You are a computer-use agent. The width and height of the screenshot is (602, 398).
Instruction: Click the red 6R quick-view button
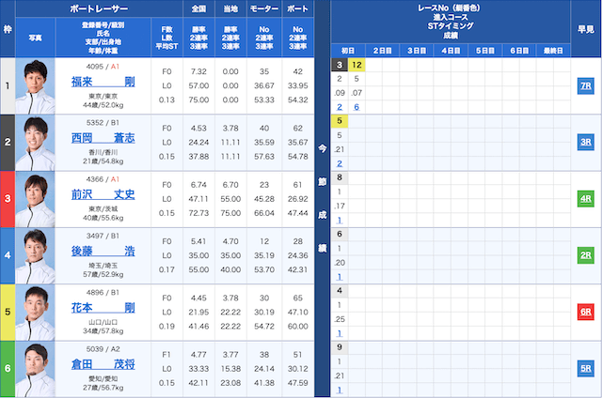585,311
